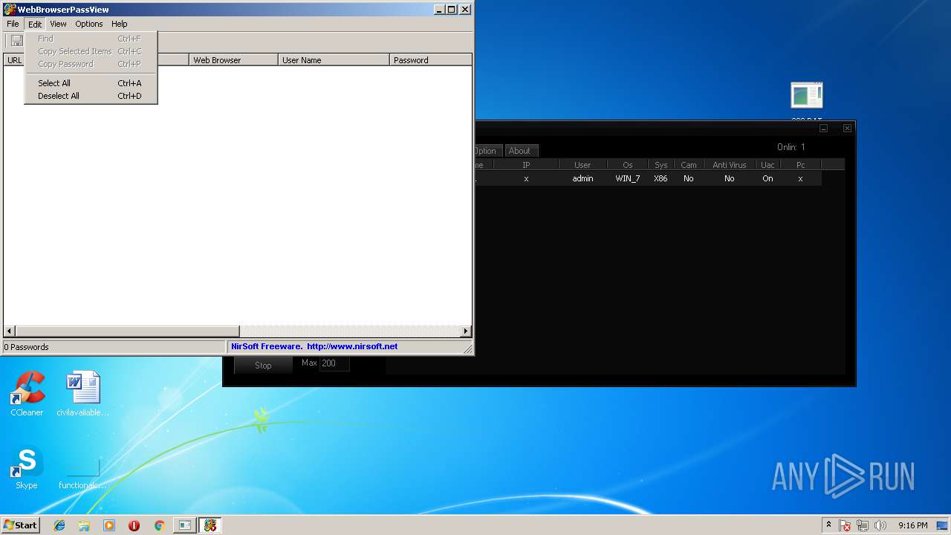The height and width of the screenshot is (535, 951).
Task: Click the 'X86' cell in client row
Action: (660, 178)
